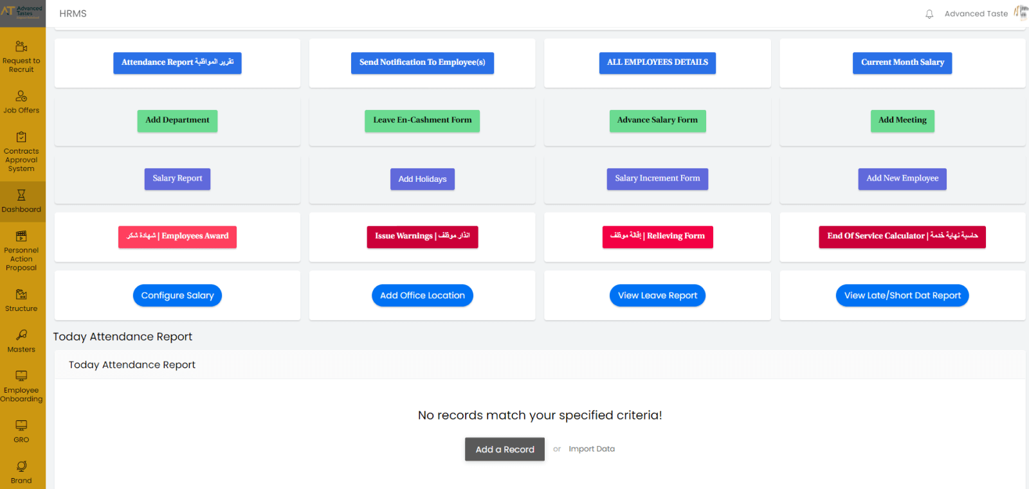Open Contracts Approval System icon
This screenshot has width=1029, height=489.
(x=21, y=138)
